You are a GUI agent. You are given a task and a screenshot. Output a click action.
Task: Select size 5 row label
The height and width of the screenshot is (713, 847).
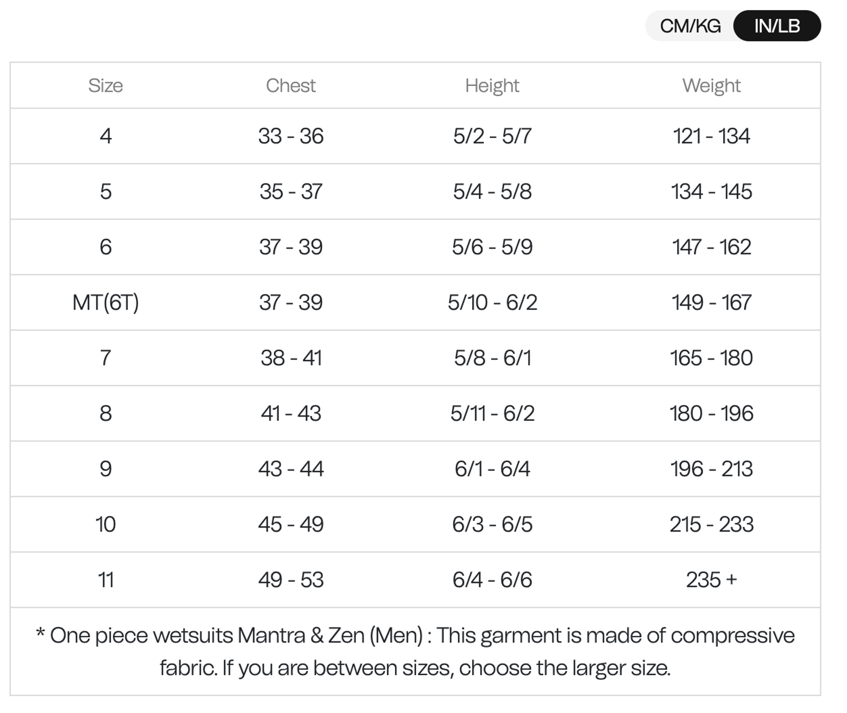pos(105,191)
